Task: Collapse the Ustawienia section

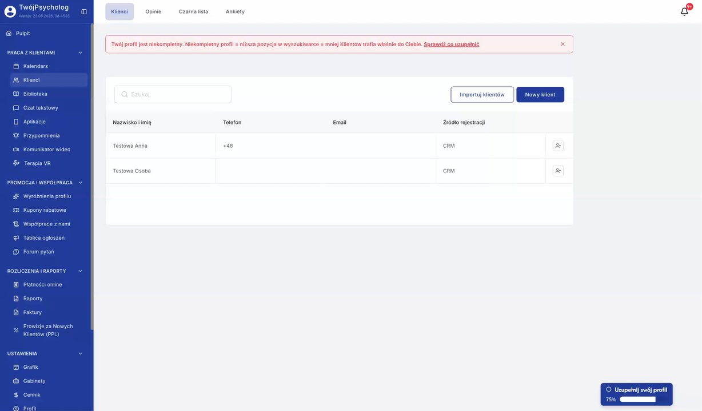Action: click(80, 353)
